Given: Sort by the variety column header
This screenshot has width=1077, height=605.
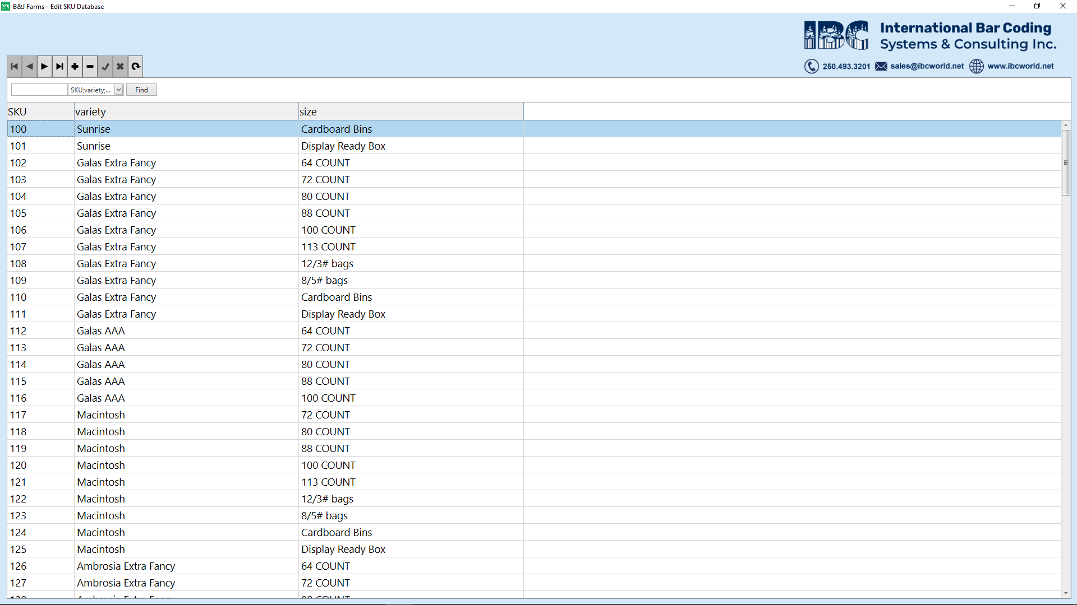Looking at the screenshot, I should pyautogui.click(x=186, y=111).
